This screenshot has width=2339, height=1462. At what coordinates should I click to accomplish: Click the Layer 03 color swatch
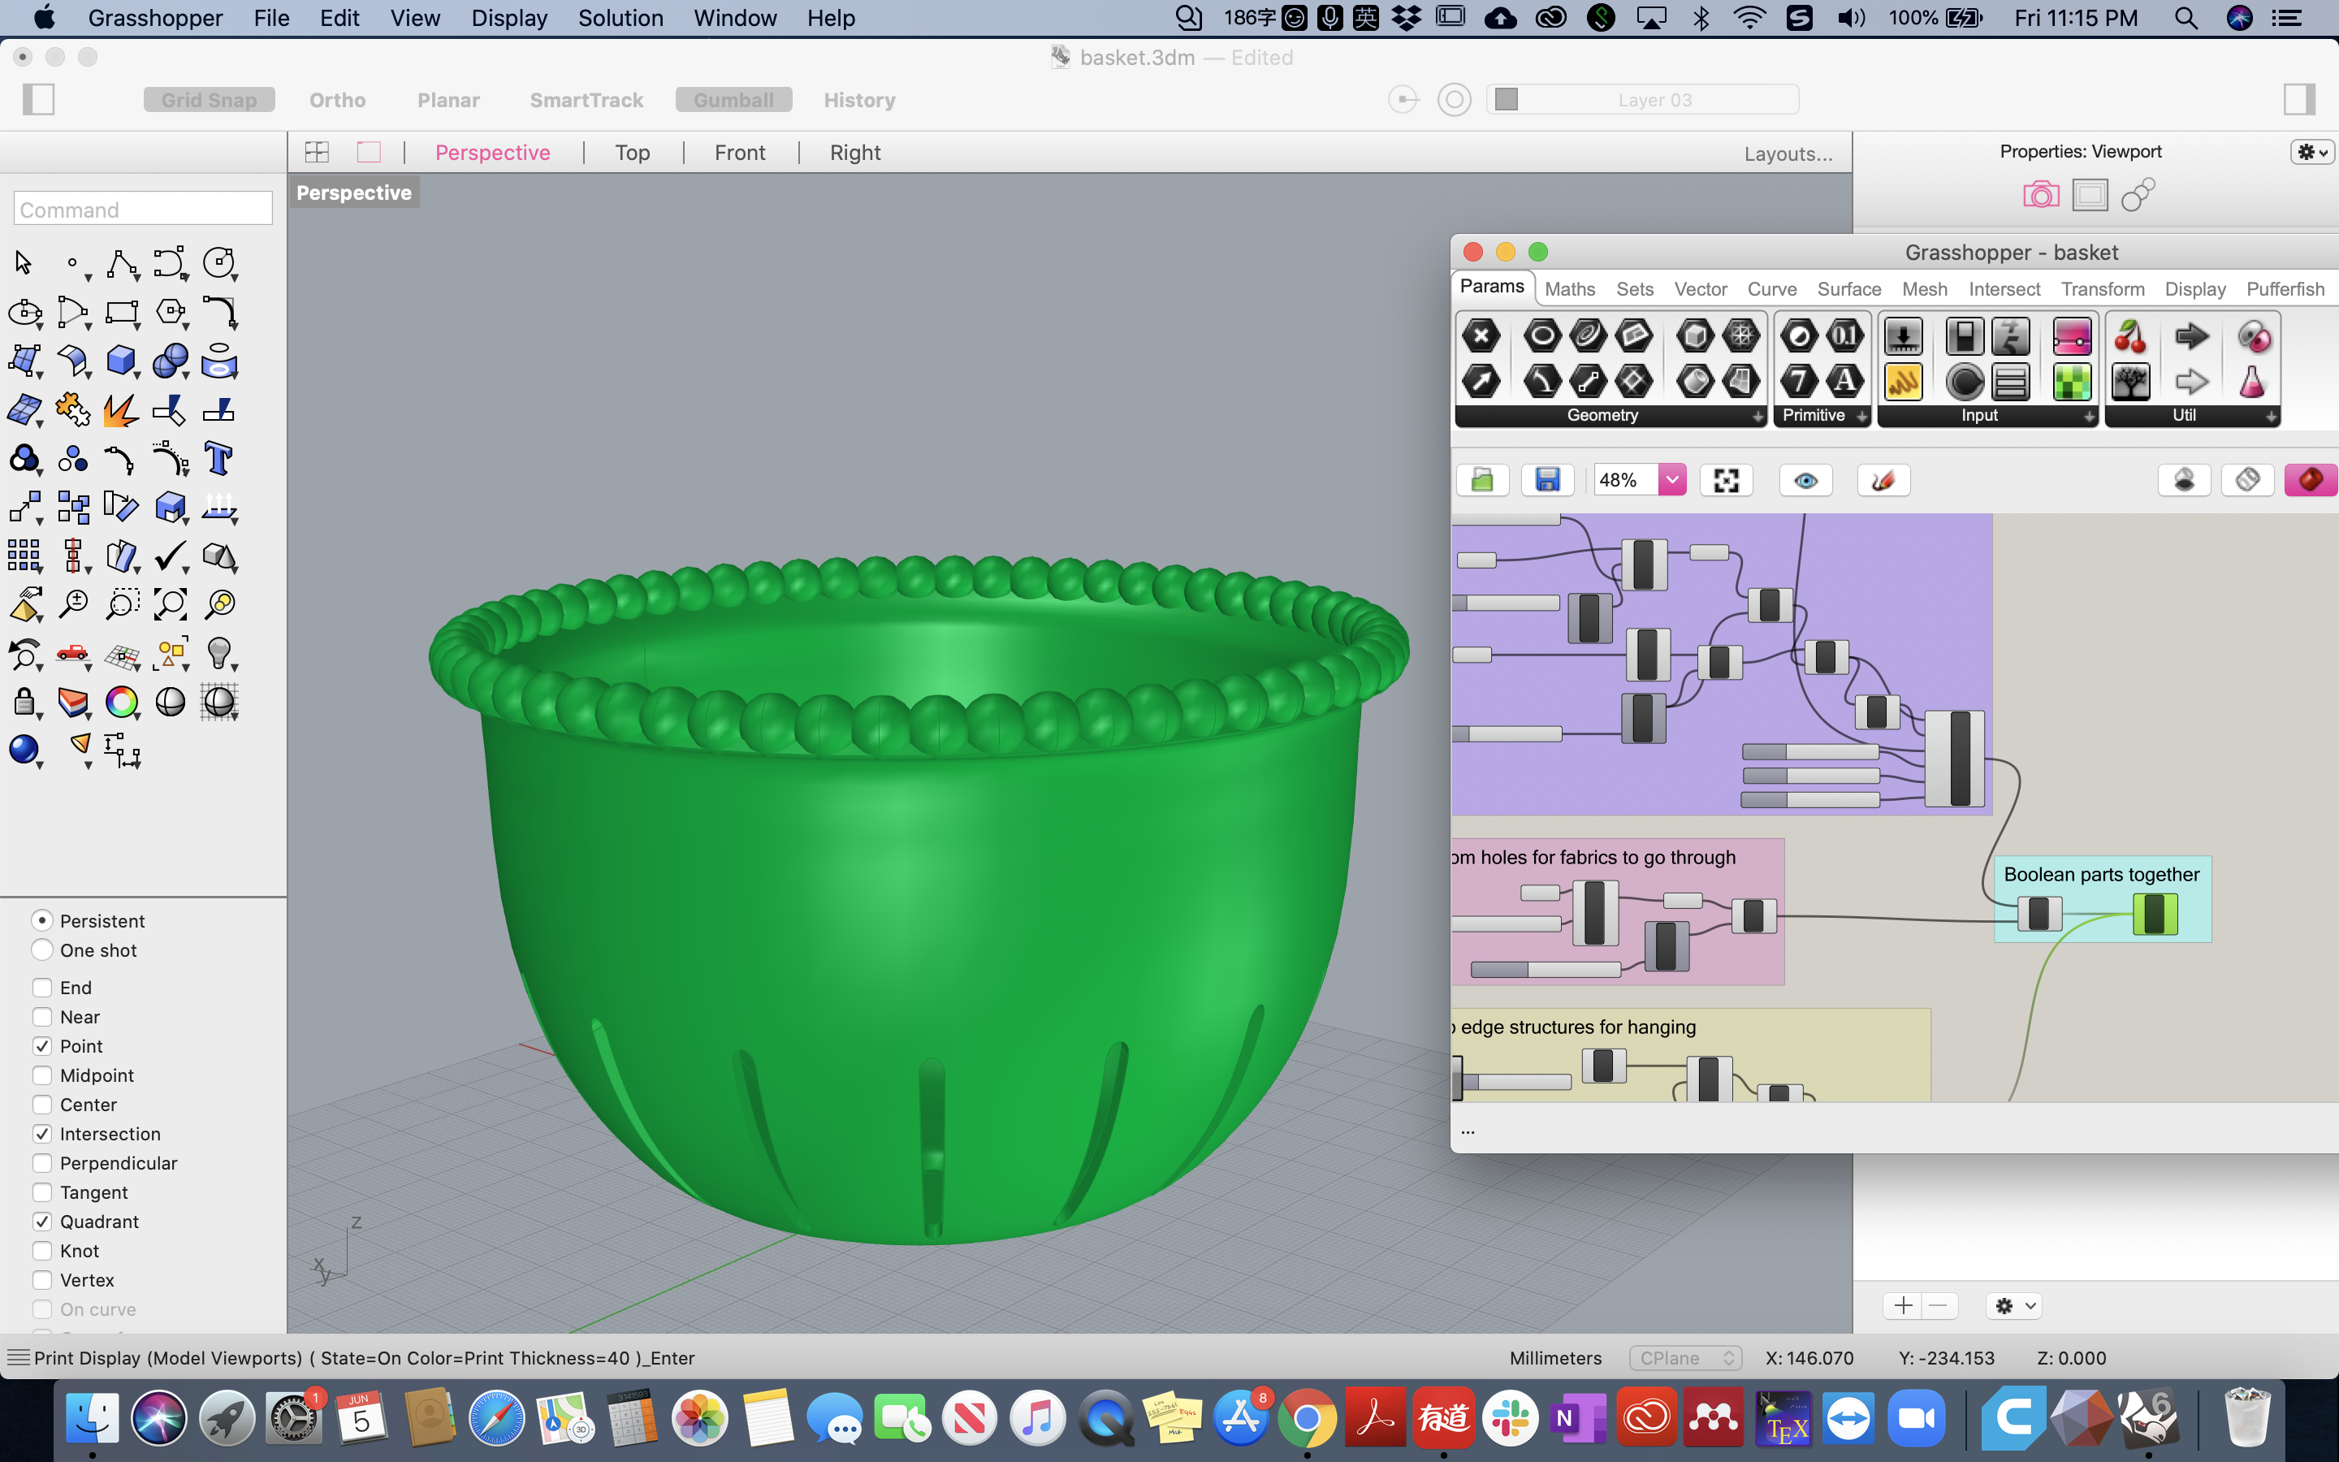coord(1506,98)
